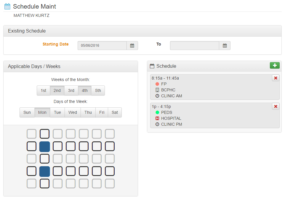The height and width of the screenshot is (202, 285).
Task: Remove the 1p - 4:15p PEDS entry
Action: (x=276, y=106)
